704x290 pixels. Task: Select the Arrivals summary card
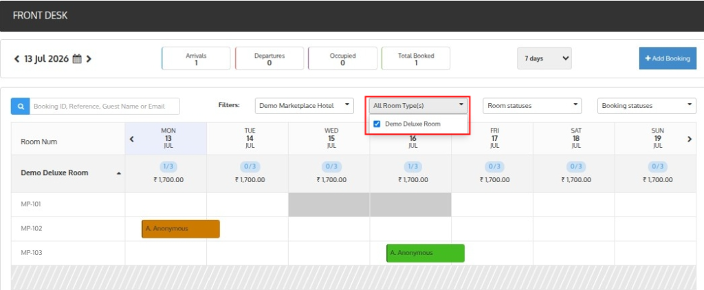(x=196, y=58)
